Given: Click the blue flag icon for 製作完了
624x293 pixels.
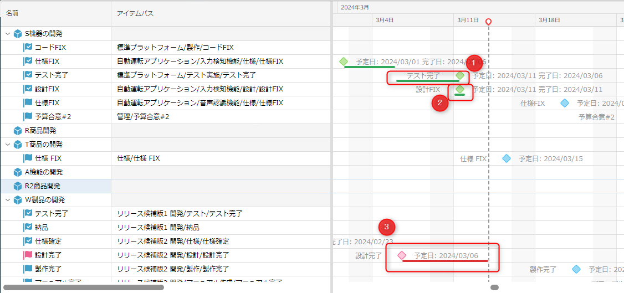Looking at the screenshot, I should (x=28, y=269).
